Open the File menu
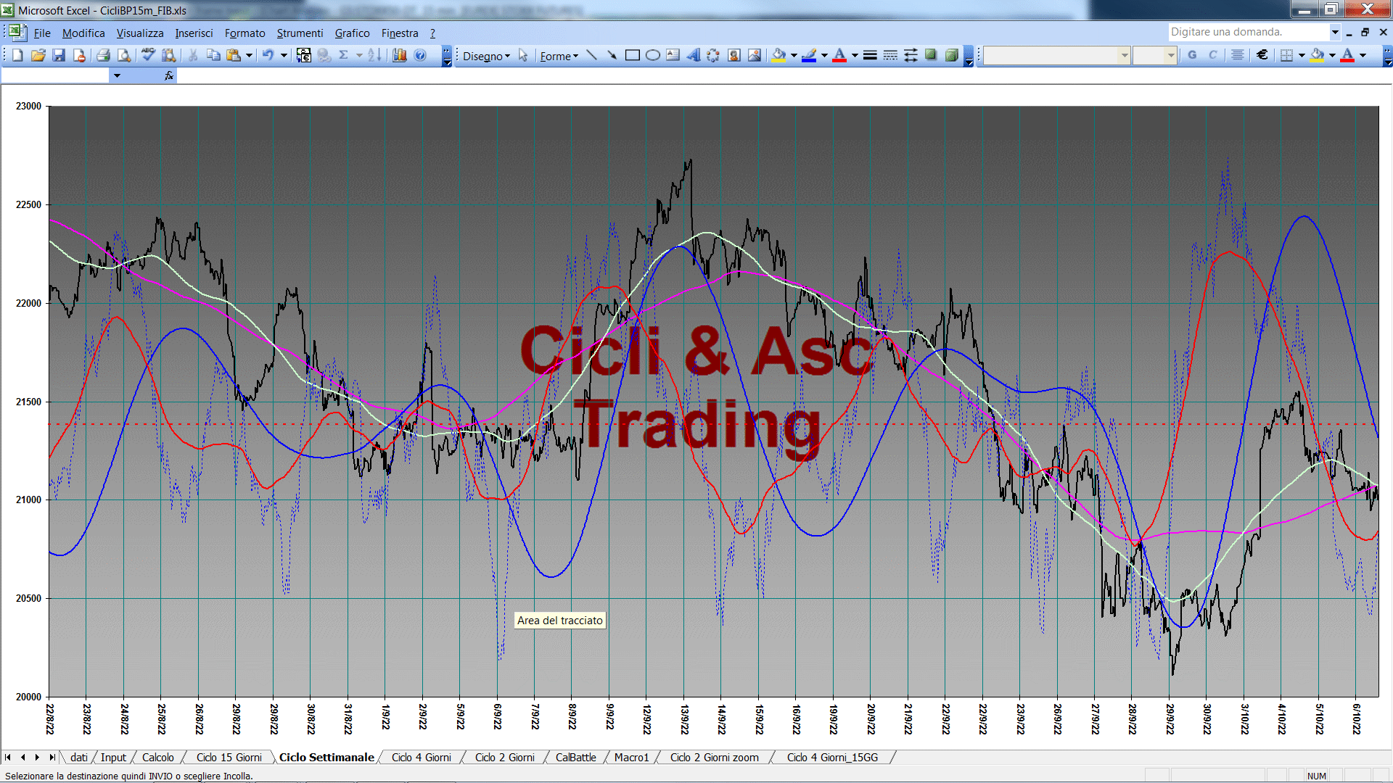This screenshot has height=783, width=1393. [42, 33]
